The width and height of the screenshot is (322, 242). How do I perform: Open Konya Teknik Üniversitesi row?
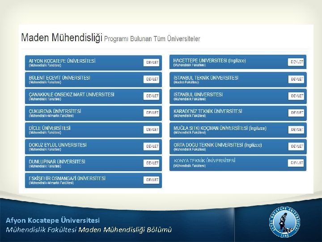click(238, 164)
